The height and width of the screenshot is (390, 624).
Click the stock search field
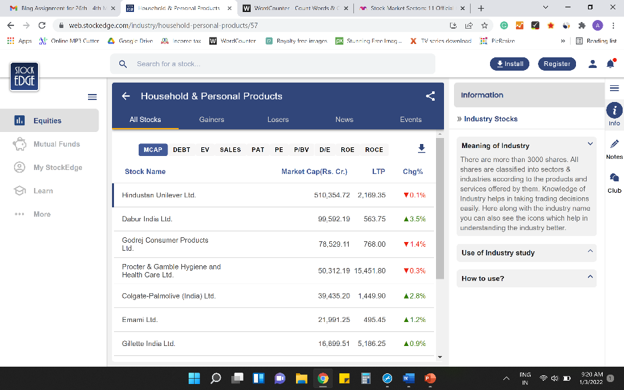[x=273, y=64]
